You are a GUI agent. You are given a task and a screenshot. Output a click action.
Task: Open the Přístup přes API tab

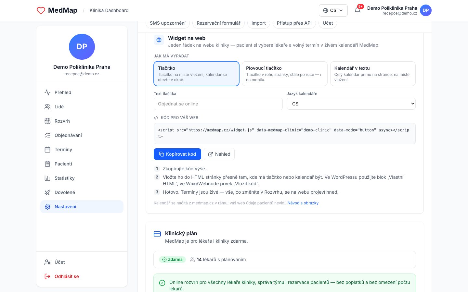[x=294, y=23]
